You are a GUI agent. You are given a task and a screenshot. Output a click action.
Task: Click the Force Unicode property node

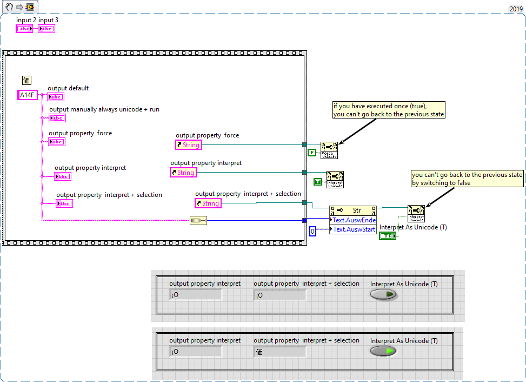(x=329, y=149)
